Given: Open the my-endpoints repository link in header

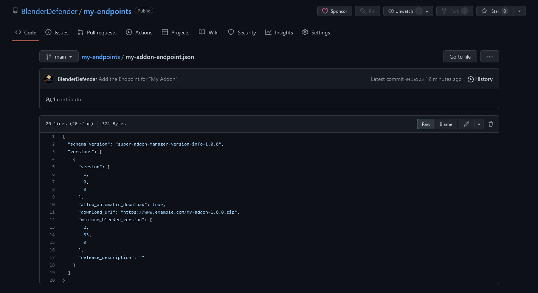Looking at the screenshot, I should (x=107, y=11).
